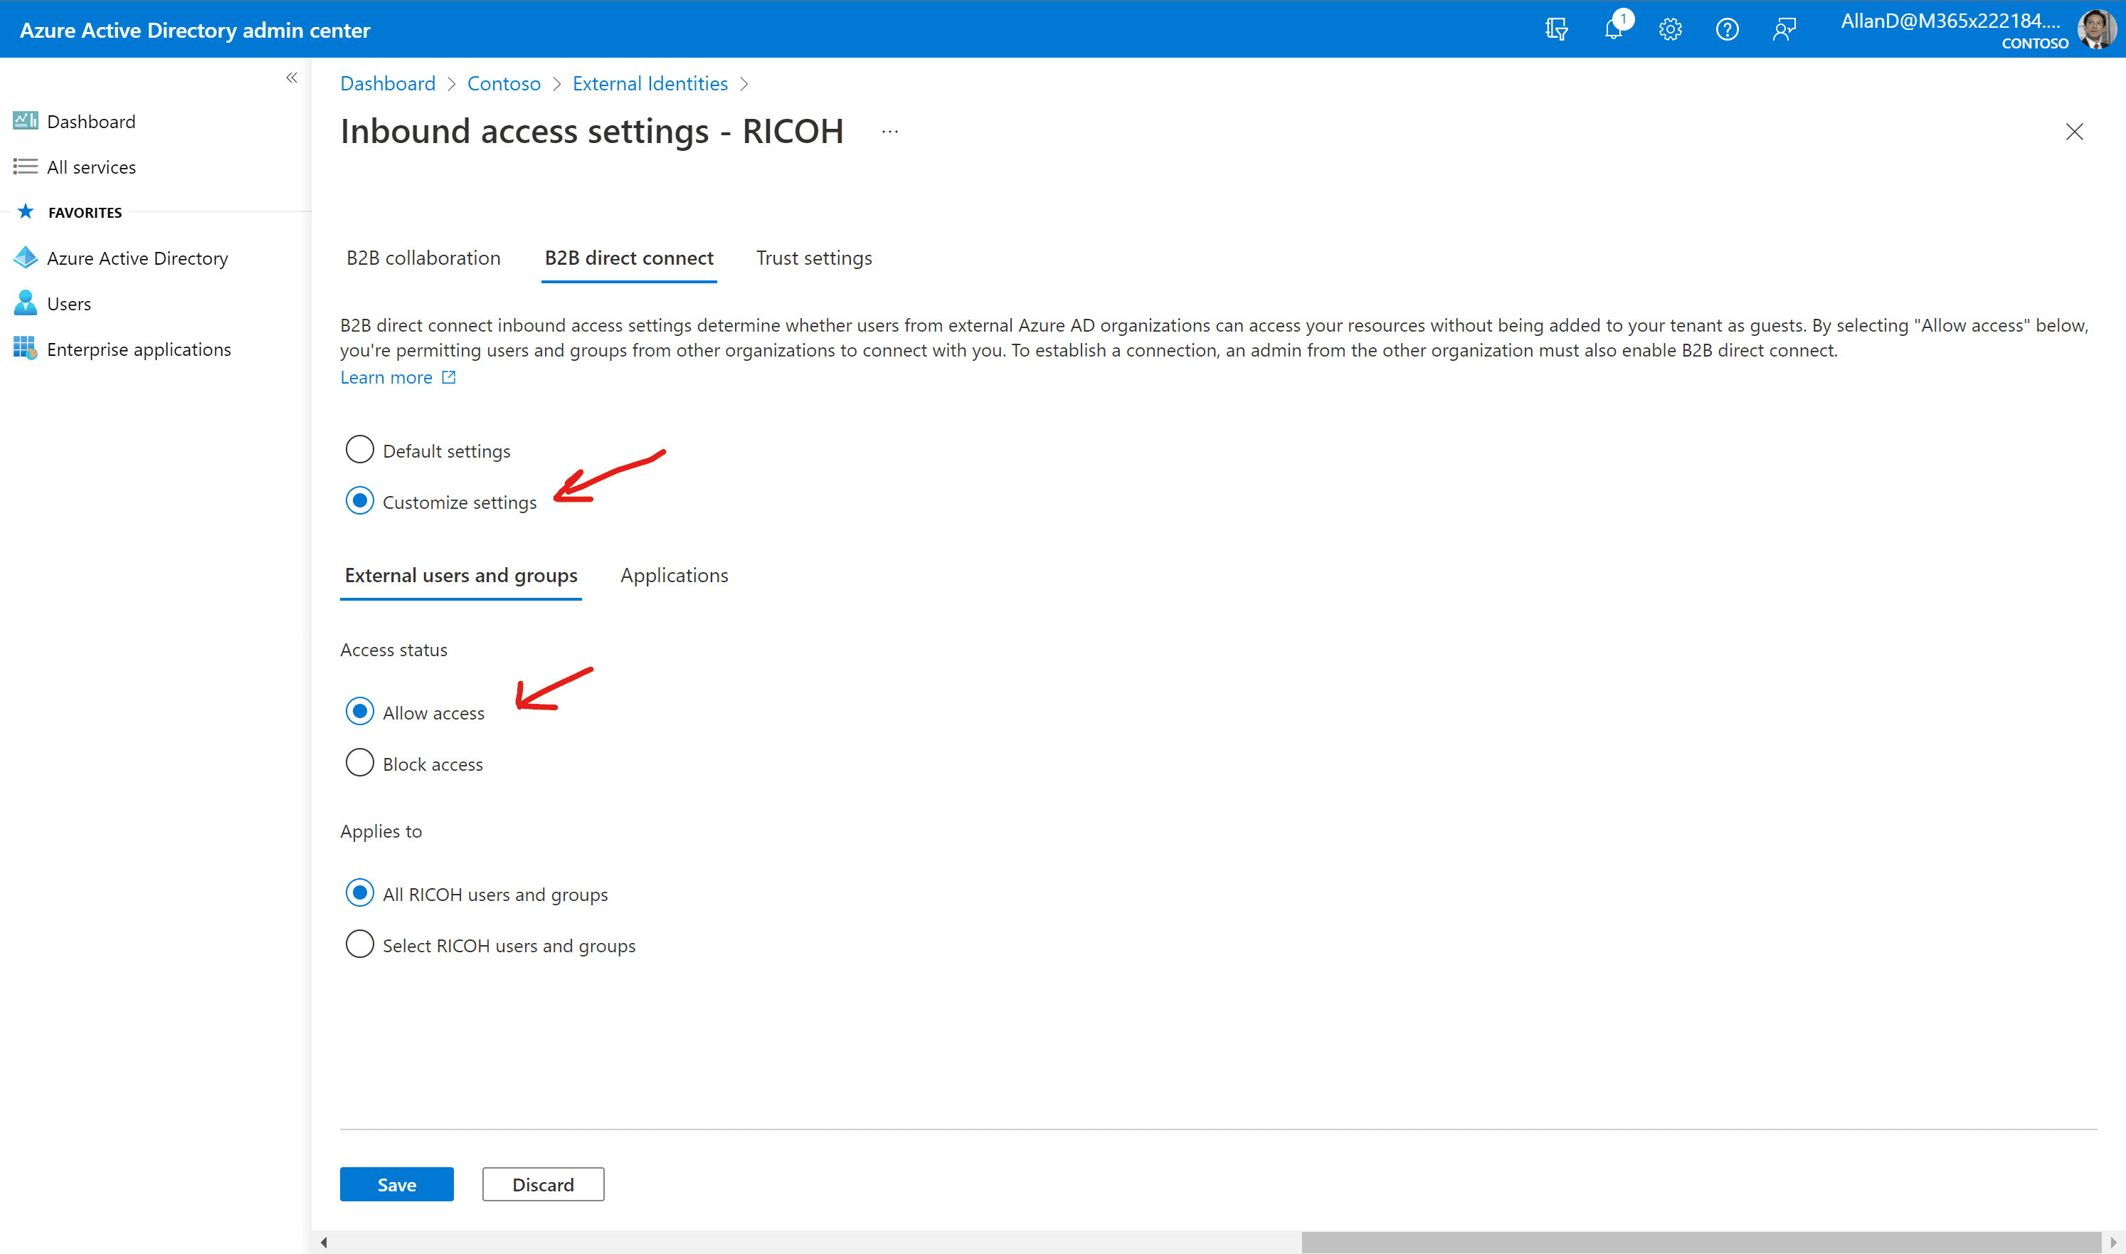Go to External Identities breadcrumb link
Screen dimensions: 2126x1254
click(650, 84)
